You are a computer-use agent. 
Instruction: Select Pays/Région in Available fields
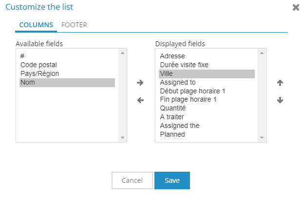tap(67, 73)
